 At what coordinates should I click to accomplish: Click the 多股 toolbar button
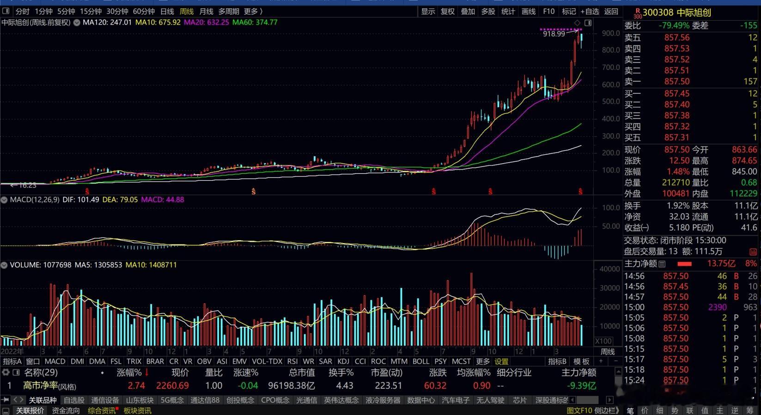488,12
